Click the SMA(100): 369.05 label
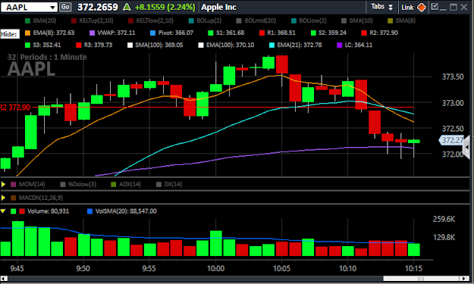Viewport: 474px width, 284px height. tap(159, 45)
